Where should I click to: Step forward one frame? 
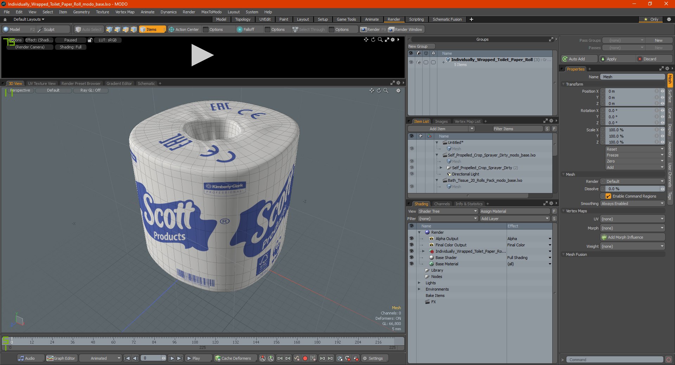point(171,358)
